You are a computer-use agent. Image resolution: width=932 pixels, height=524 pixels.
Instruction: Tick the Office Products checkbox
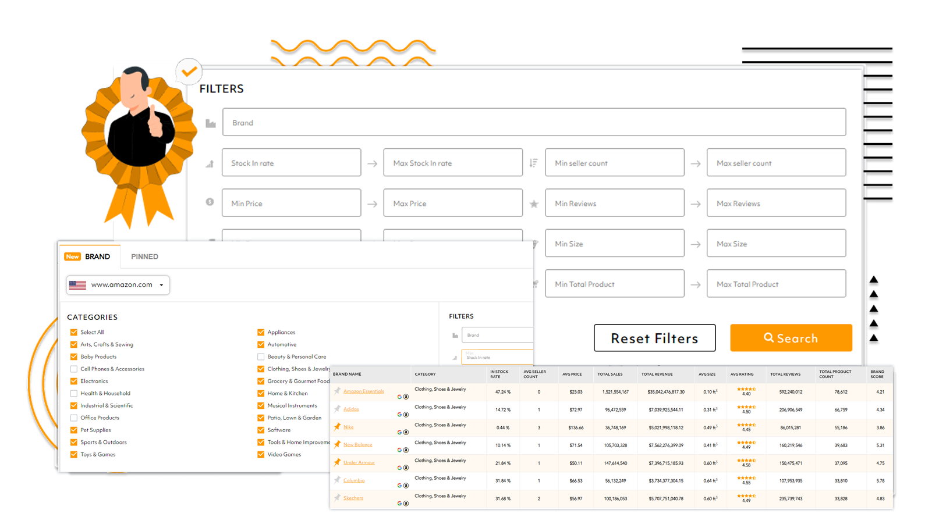tap(74, 418)
